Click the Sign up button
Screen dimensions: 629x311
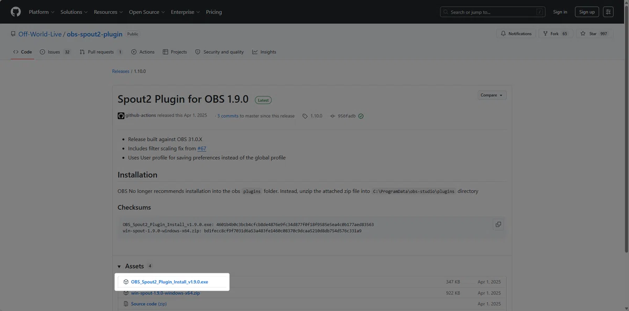pos(587,12)
